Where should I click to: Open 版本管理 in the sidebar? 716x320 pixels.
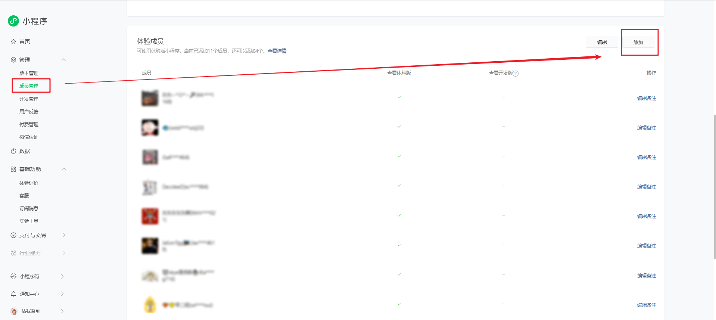[29, 73]
